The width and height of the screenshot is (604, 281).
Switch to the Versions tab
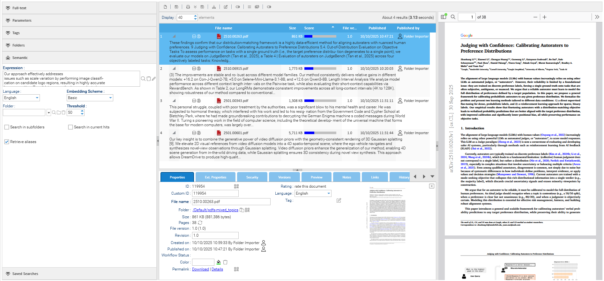click(284, 177)
